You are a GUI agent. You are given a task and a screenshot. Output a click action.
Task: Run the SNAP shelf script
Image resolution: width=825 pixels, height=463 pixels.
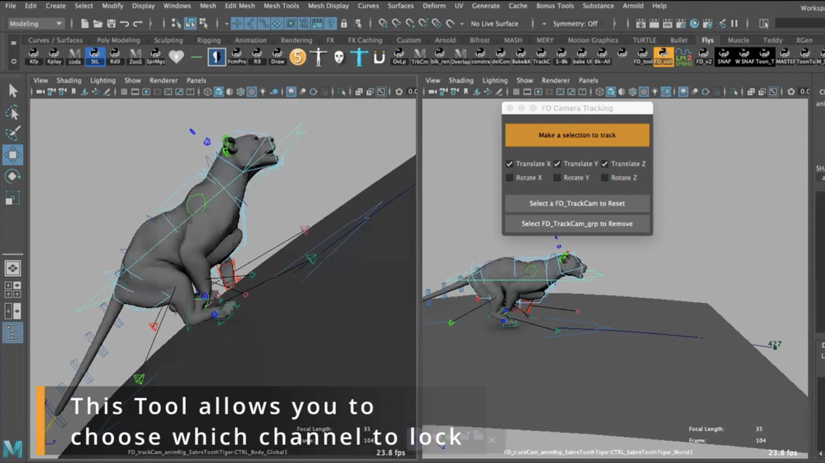[x=724, y=57]
